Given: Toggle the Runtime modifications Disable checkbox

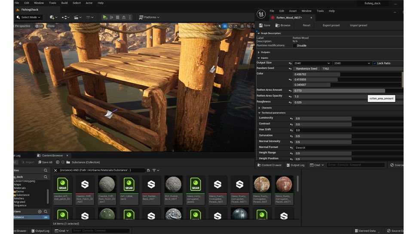Looking at the screenshot, I should coord(294,45).
